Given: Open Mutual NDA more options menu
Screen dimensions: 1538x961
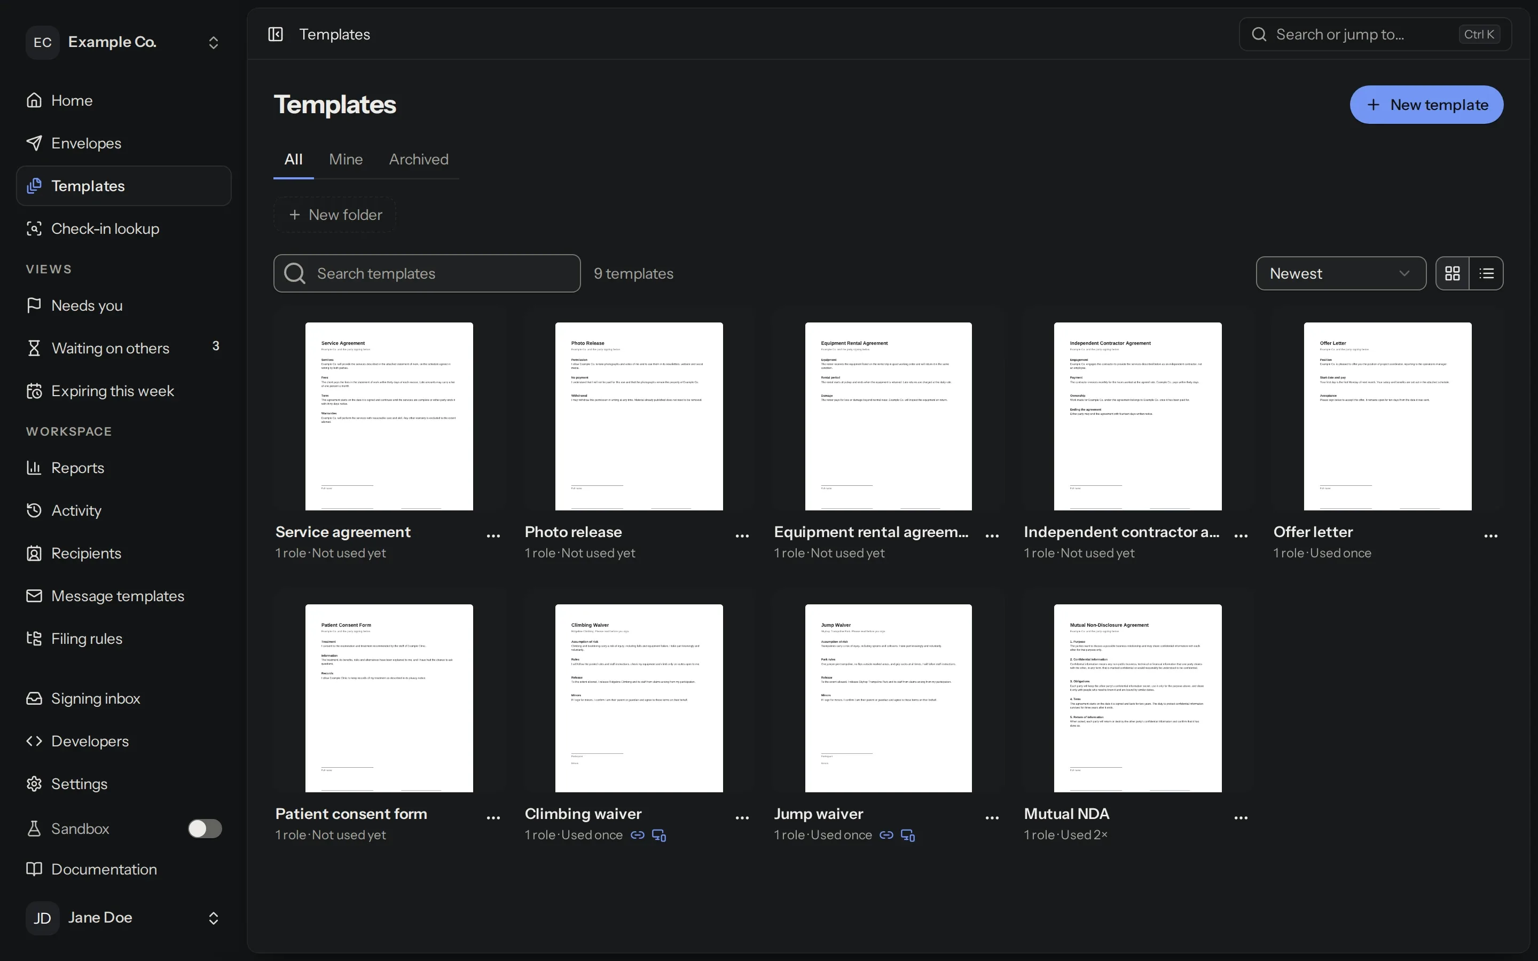Looking at the screenshot, I should coord(1241,818).
